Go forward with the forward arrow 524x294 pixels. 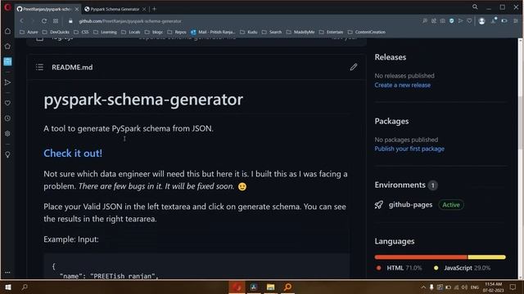[33, 20]
